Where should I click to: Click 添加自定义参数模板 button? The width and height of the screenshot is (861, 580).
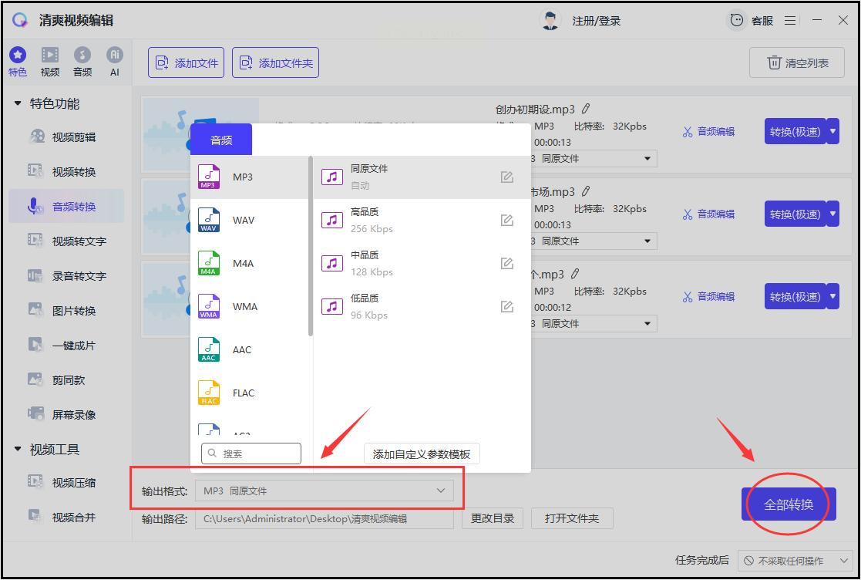422,454
